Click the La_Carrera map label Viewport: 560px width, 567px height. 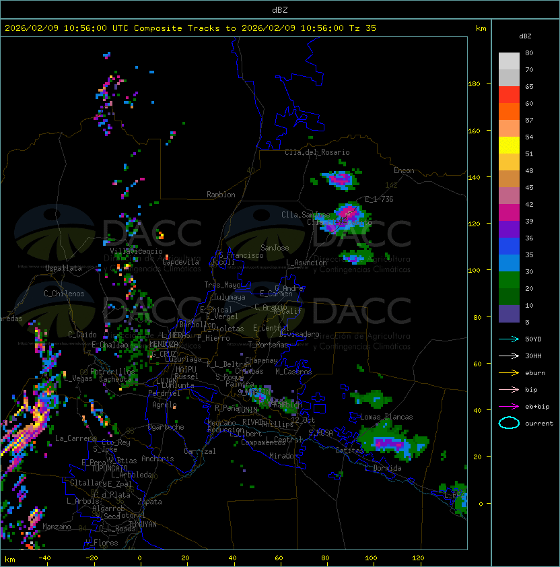click(75, 438)
